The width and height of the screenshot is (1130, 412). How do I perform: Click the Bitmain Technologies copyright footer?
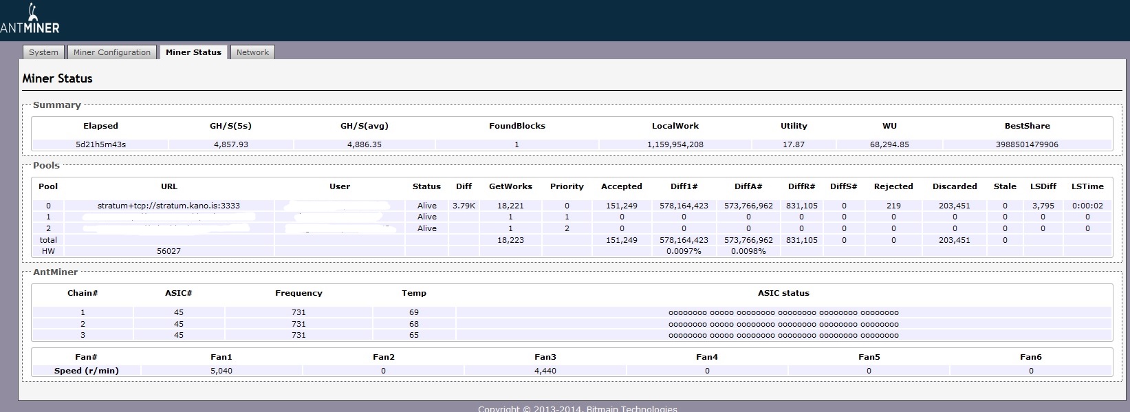coord(578,409)
